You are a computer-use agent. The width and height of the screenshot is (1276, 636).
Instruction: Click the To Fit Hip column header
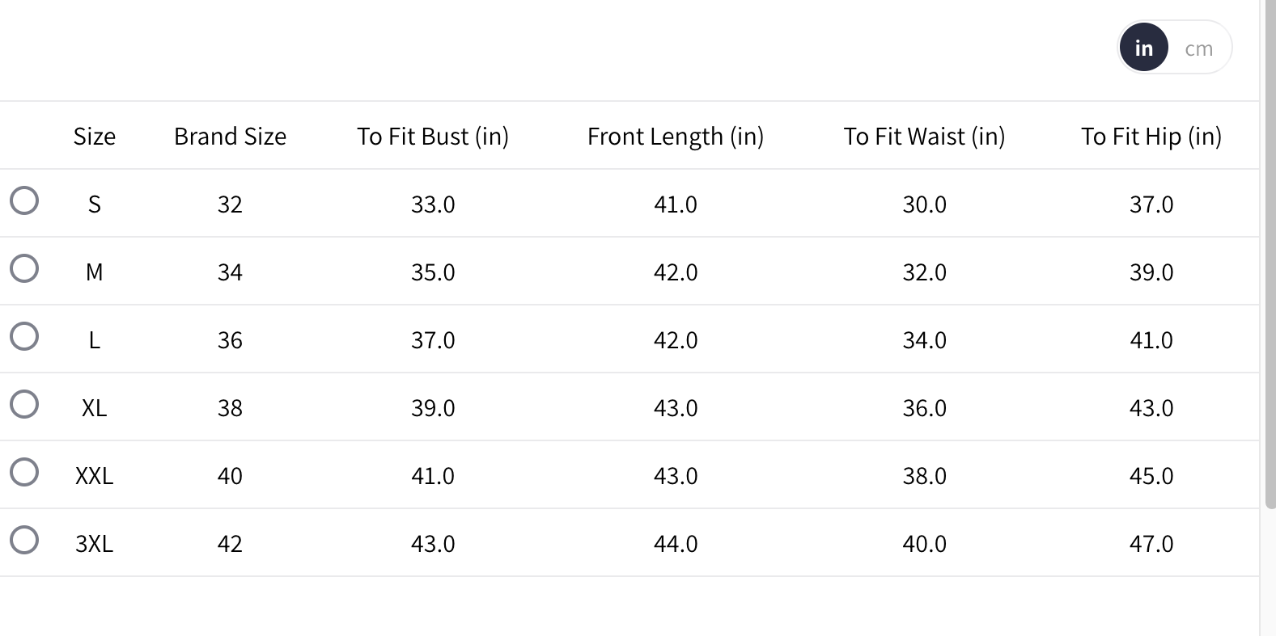tap(1151, 137)
